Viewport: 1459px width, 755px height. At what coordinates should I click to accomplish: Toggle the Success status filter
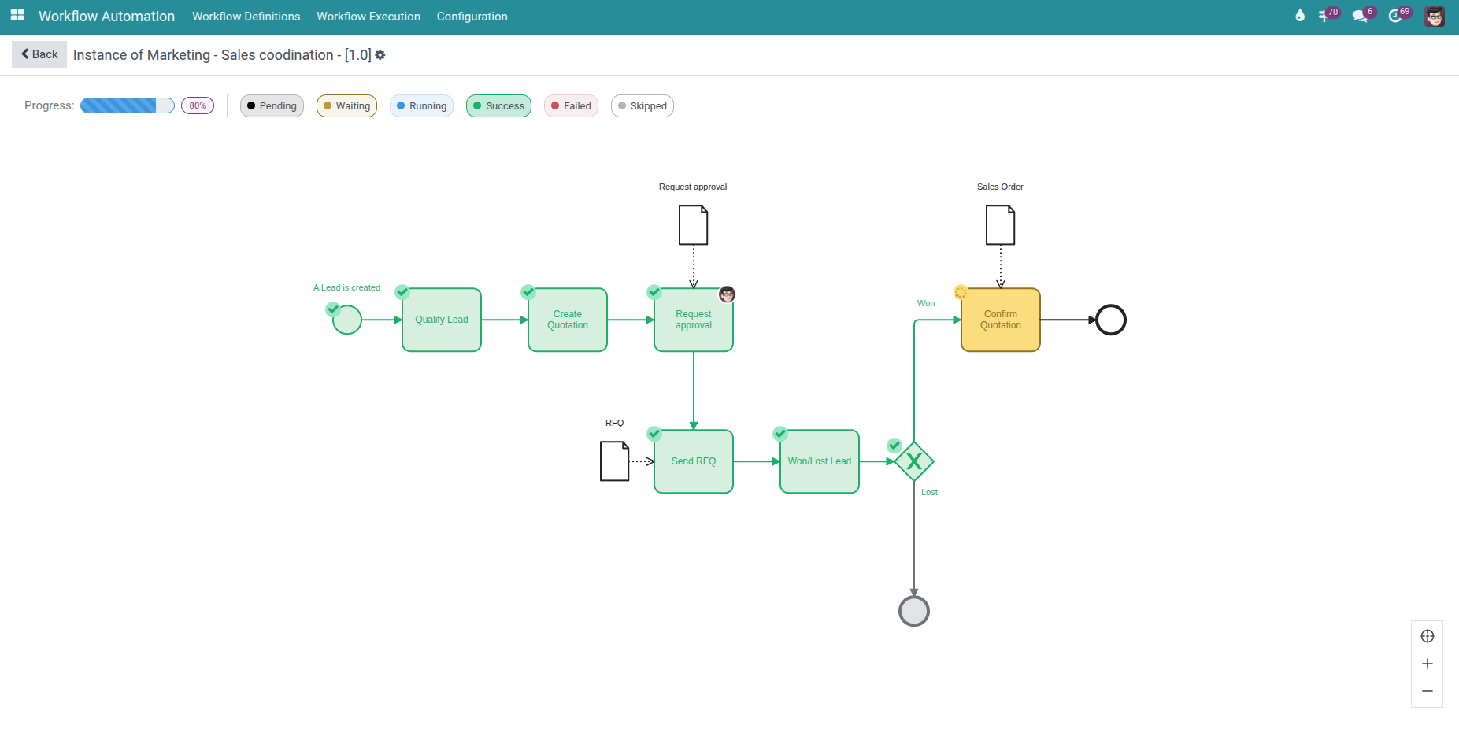click(x=498, y=105)
